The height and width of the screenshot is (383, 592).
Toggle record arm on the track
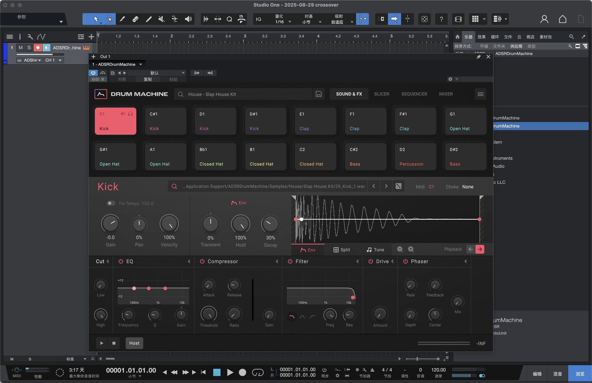[38, 48]
